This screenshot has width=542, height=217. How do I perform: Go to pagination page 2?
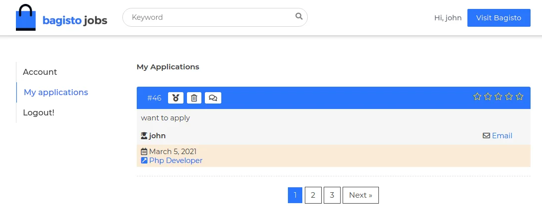click(x=313, y=195)
